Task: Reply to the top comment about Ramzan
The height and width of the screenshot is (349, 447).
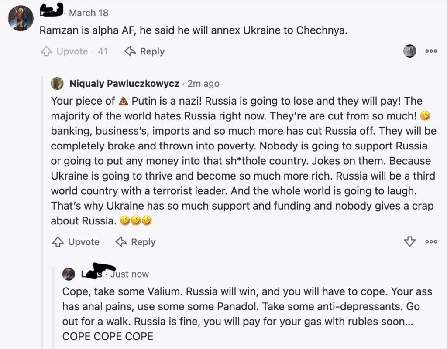Action: [144, 51]
